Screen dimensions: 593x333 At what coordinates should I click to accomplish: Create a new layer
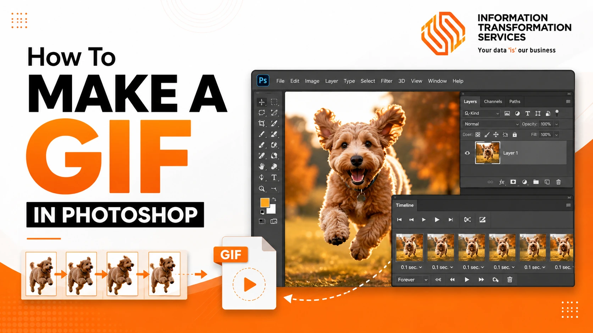[x=547, y=182]
